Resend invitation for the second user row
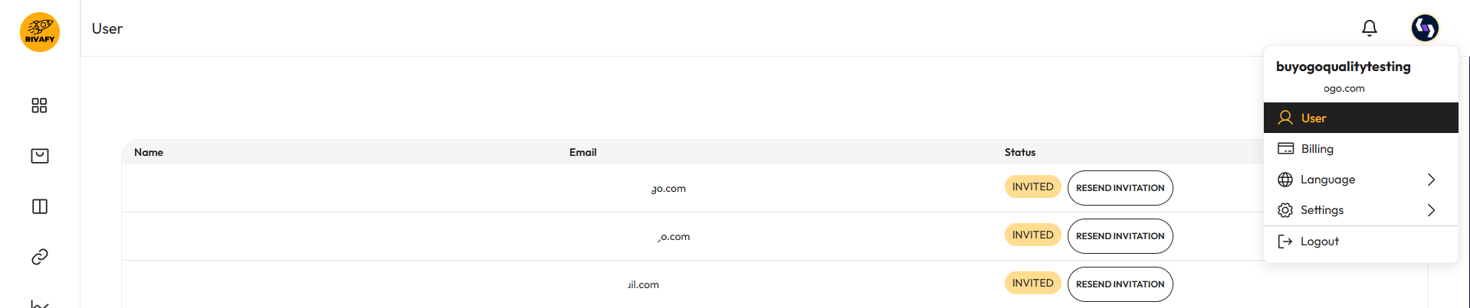This screenshot has width=1470, height=308. [1120, 236]
